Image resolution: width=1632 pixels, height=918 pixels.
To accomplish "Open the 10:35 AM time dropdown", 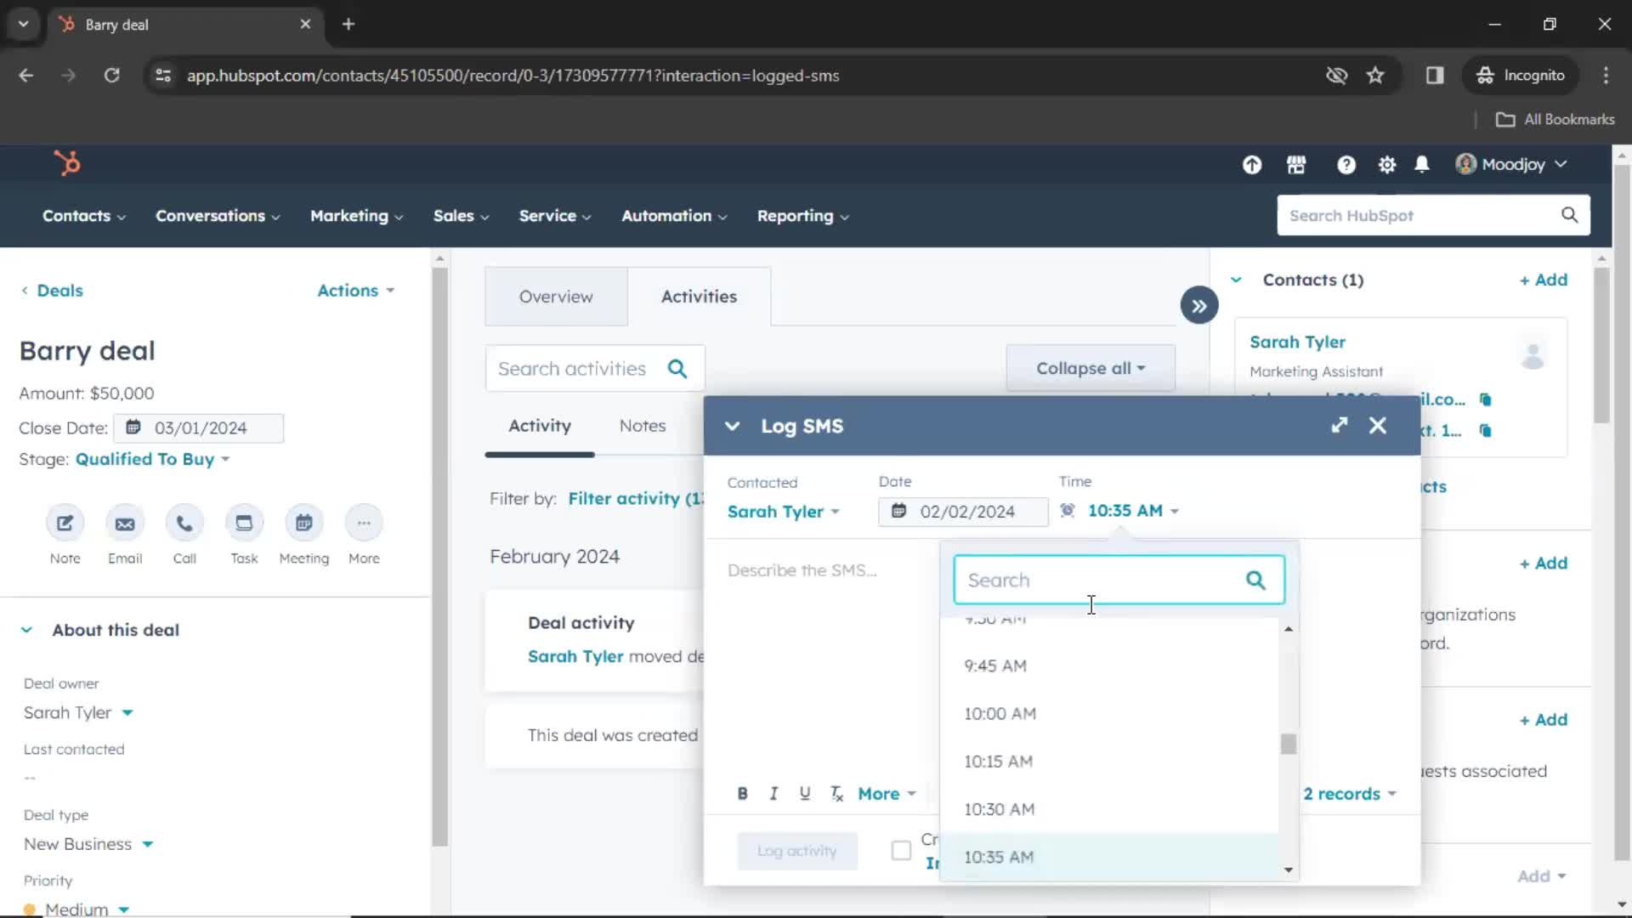I will 1133,511.
